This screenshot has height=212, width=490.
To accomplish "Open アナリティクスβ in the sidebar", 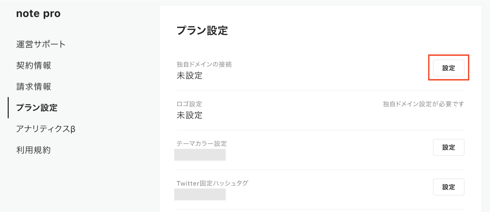I will (x=45, y=129).
